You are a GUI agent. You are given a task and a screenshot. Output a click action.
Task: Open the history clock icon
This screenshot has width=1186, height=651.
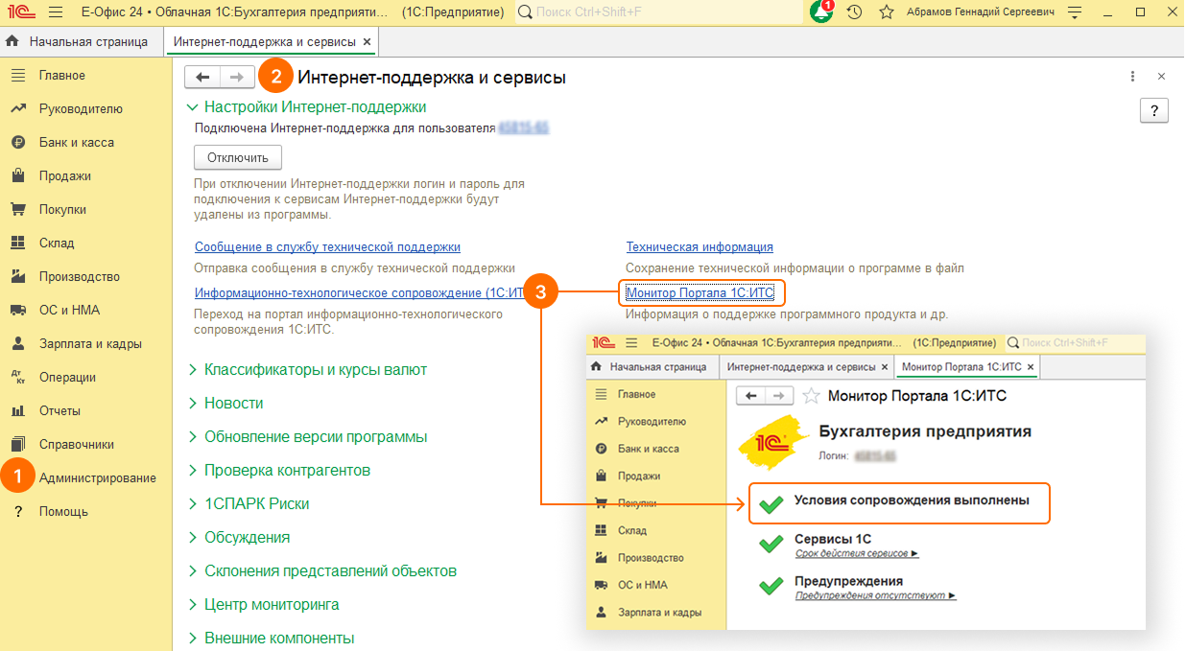pyautogui.click(x=854, y=12)
